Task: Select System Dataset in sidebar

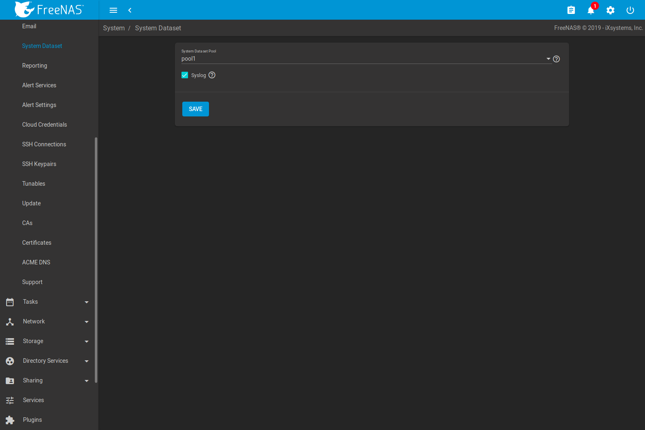Action: tap(42, 46)
